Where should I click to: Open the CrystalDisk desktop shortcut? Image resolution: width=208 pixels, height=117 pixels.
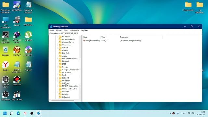pos(17,6)
